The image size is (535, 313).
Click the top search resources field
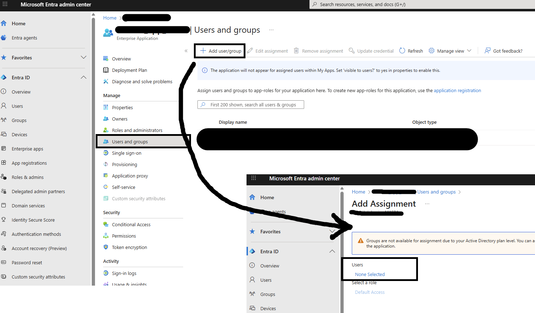422,4
